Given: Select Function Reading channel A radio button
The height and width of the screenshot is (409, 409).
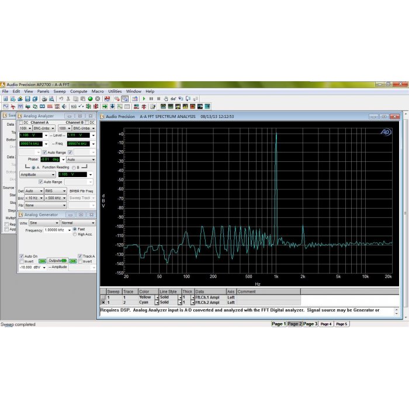Looking at the screenshot, I should point(33,168).
